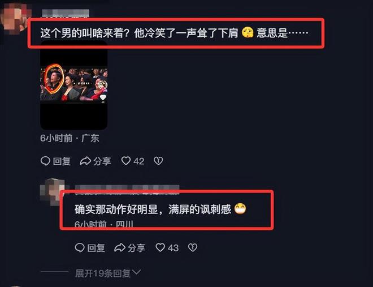
Task: Click the reply bubble icon under the Sichuan comment
Action: point(80,248)
